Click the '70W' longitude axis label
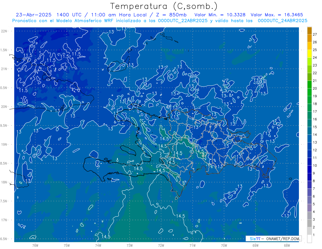The image size is (322, 249). click(x=224, y=246)
